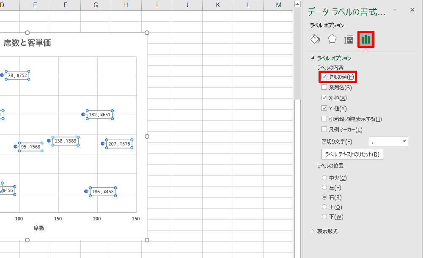Open the Effects pentagon tab

tap(332, 39)
